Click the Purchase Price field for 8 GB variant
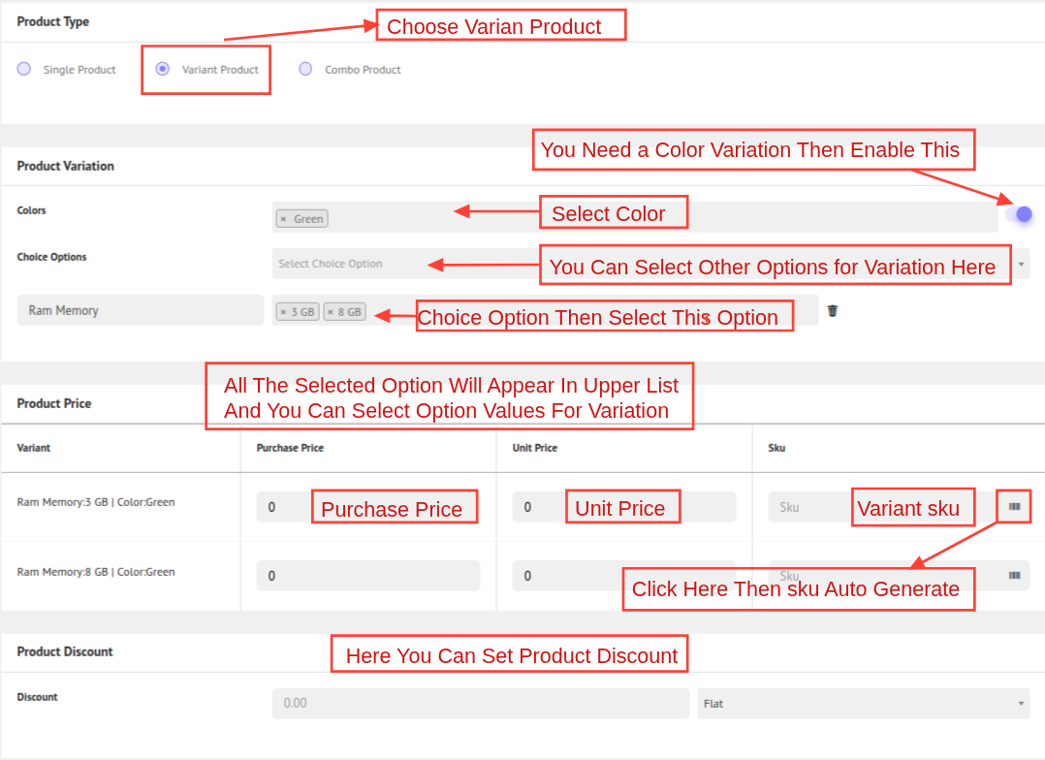Image resolution: width=1045 pixels, height=760 pixels. 367,576
